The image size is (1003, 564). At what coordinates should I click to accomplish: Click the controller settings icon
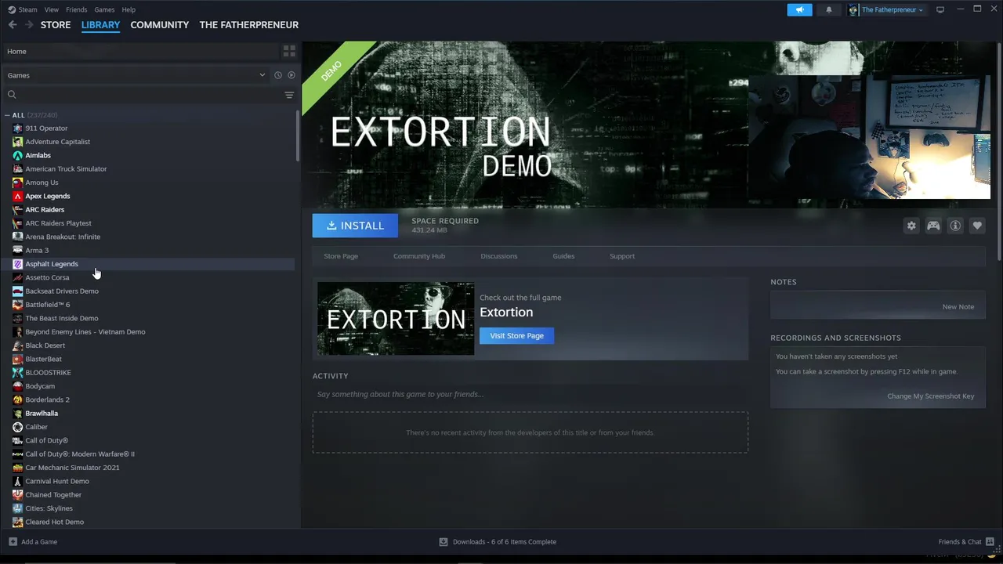pos(933,226)
